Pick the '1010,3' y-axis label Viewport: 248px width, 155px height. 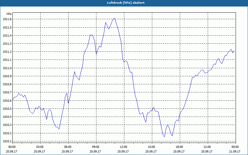click(x=7, y=125)
